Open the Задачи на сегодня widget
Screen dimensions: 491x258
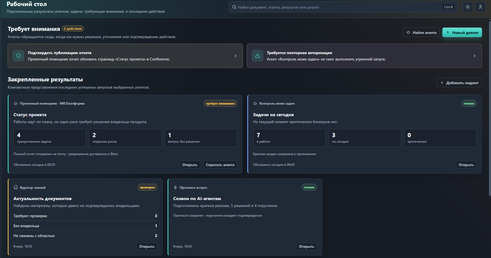pyautogui.click(x=466, y=165)
